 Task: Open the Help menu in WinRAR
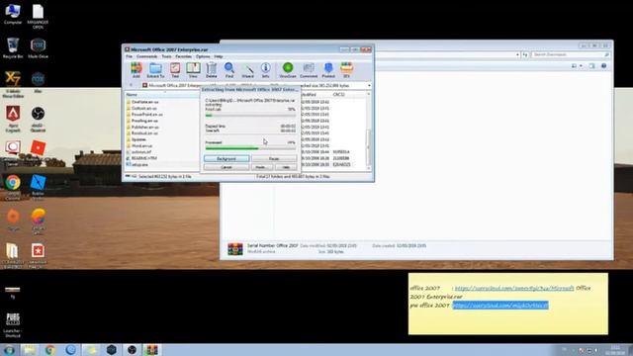pos(218,56)
